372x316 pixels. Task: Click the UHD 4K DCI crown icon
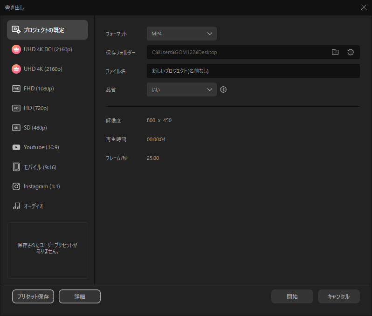(x=16, y=49)
